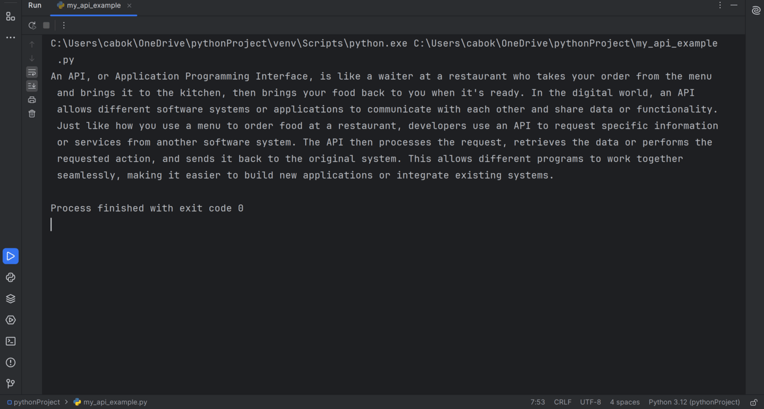Image resolution: width=764 pixels, height=409 pixels.
Task: Open Problems tool window
Action: coord(11,362)
